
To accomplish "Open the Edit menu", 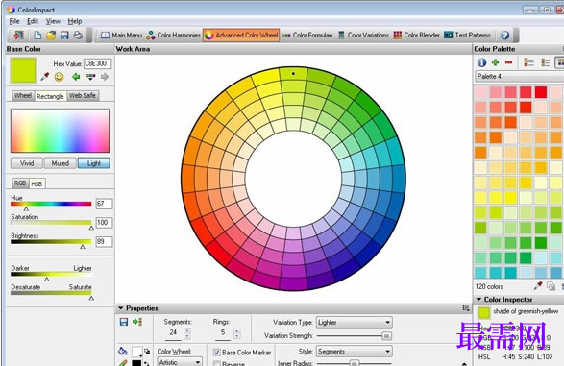I will click(x=33, y=21).
